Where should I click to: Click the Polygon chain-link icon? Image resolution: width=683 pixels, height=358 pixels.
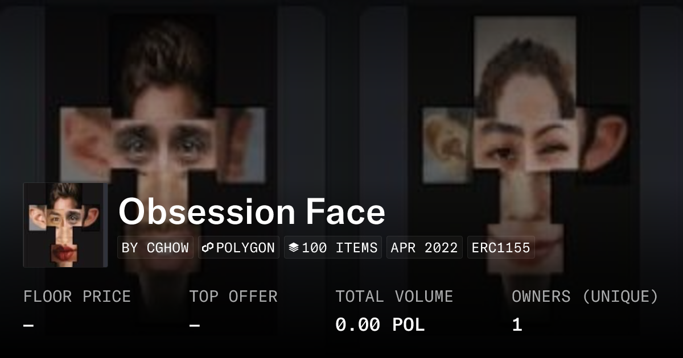tap(208, 248)
